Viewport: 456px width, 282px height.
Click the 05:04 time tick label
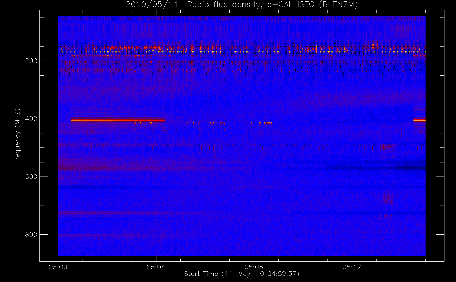click(156, 267)
